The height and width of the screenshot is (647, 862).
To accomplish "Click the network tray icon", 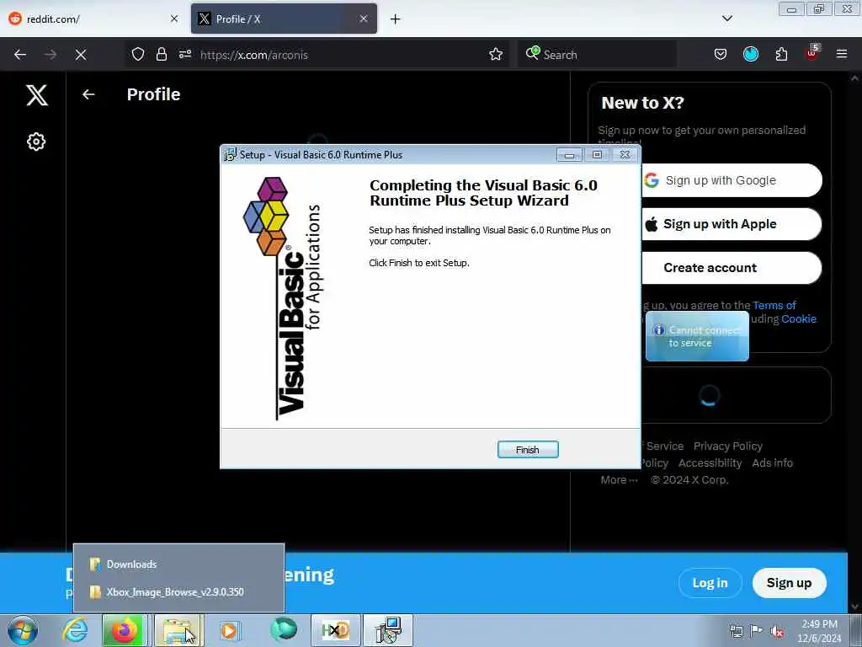I will [736, 631].
